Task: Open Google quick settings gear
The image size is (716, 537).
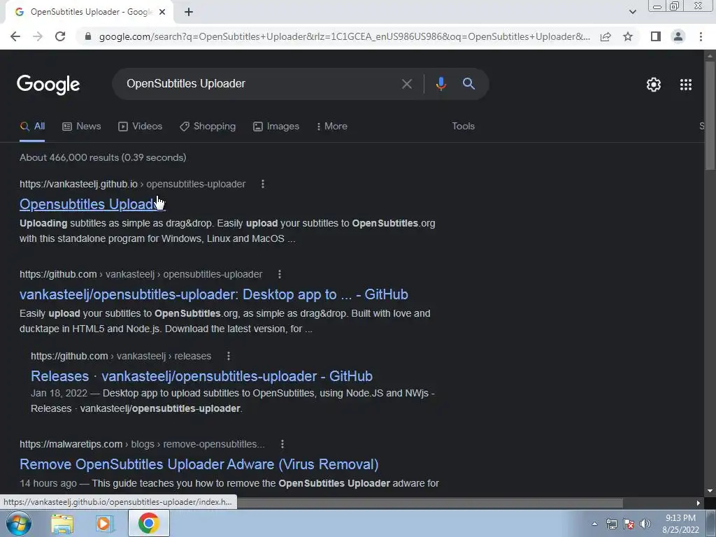Action: [x=654, y=85]
